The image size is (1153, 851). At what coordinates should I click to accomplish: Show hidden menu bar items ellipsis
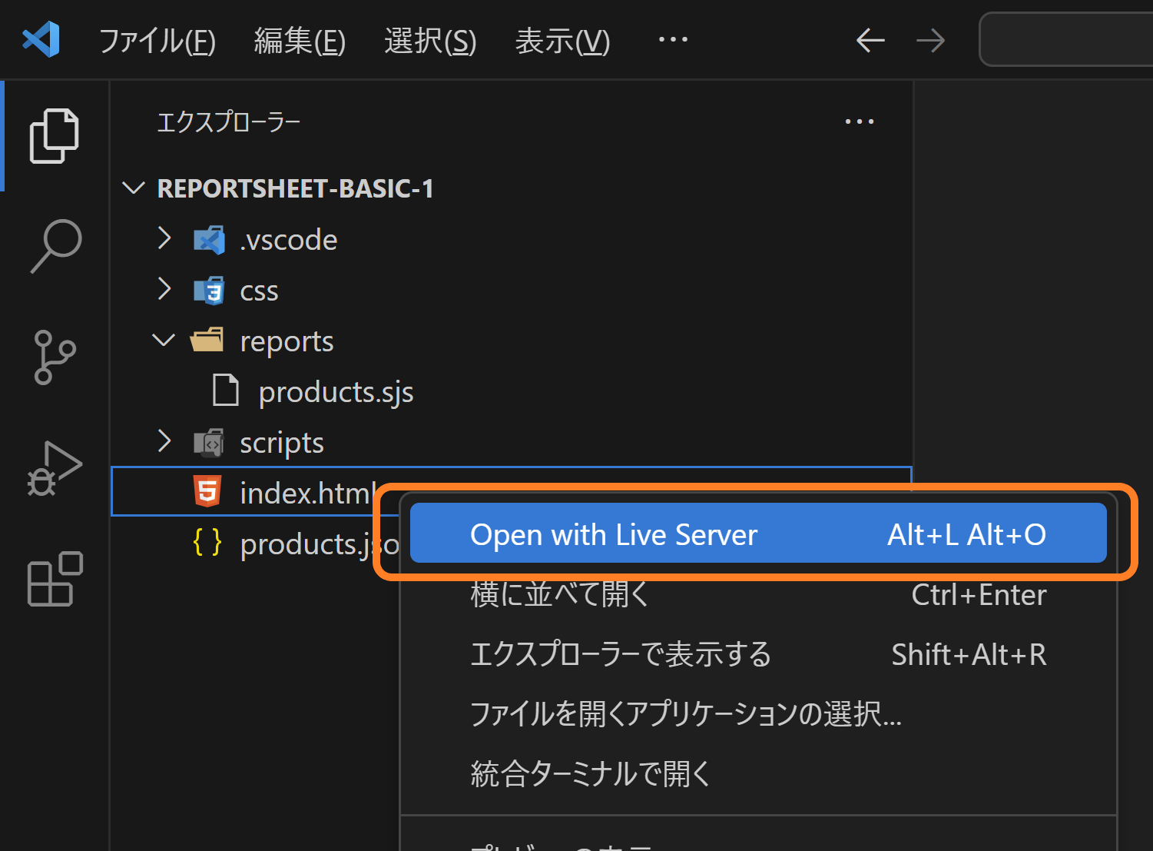(673, 39)
